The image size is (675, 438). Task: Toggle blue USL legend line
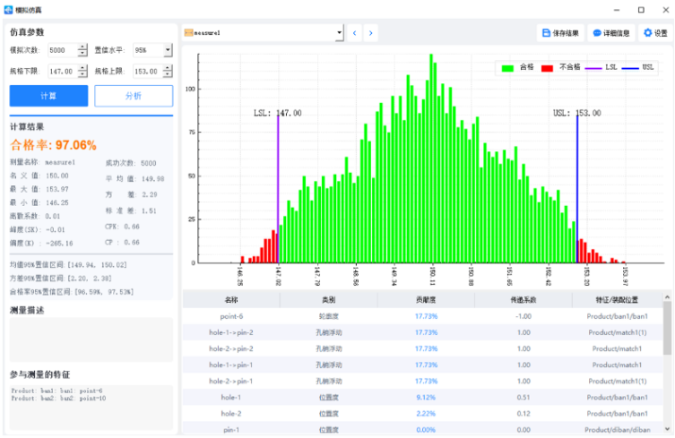639,67
